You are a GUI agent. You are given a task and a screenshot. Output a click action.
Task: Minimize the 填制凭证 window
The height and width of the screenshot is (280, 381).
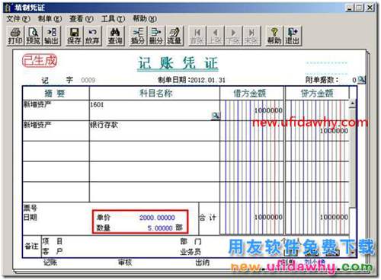tap(351, 8)
